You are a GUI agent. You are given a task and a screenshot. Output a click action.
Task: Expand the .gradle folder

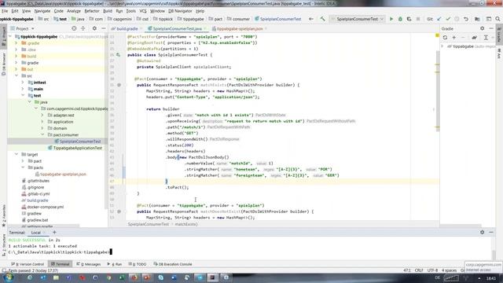pyautogui.click(x=17, y=43)
